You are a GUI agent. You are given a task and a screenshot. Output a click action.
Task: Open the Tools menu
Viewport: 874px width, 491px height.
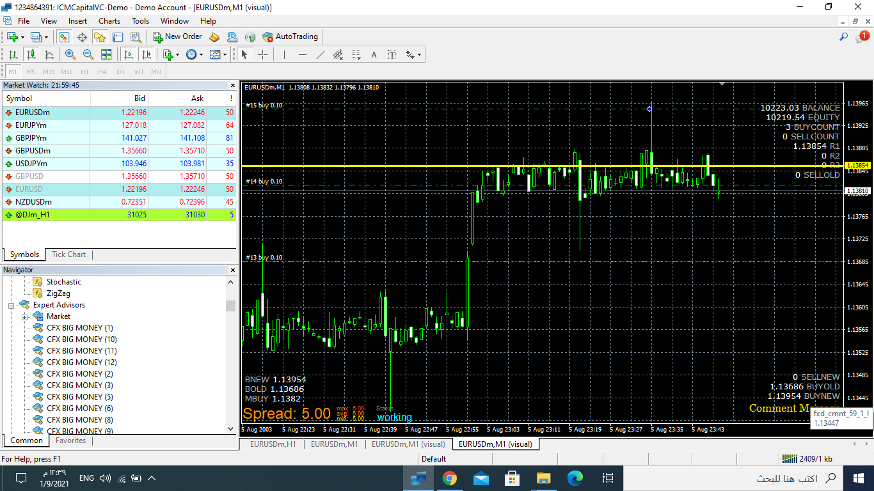point(140,21)
